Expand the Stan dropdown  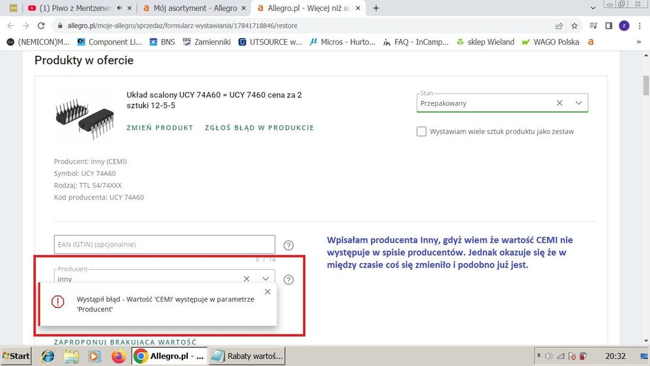[x=578, y=103]
